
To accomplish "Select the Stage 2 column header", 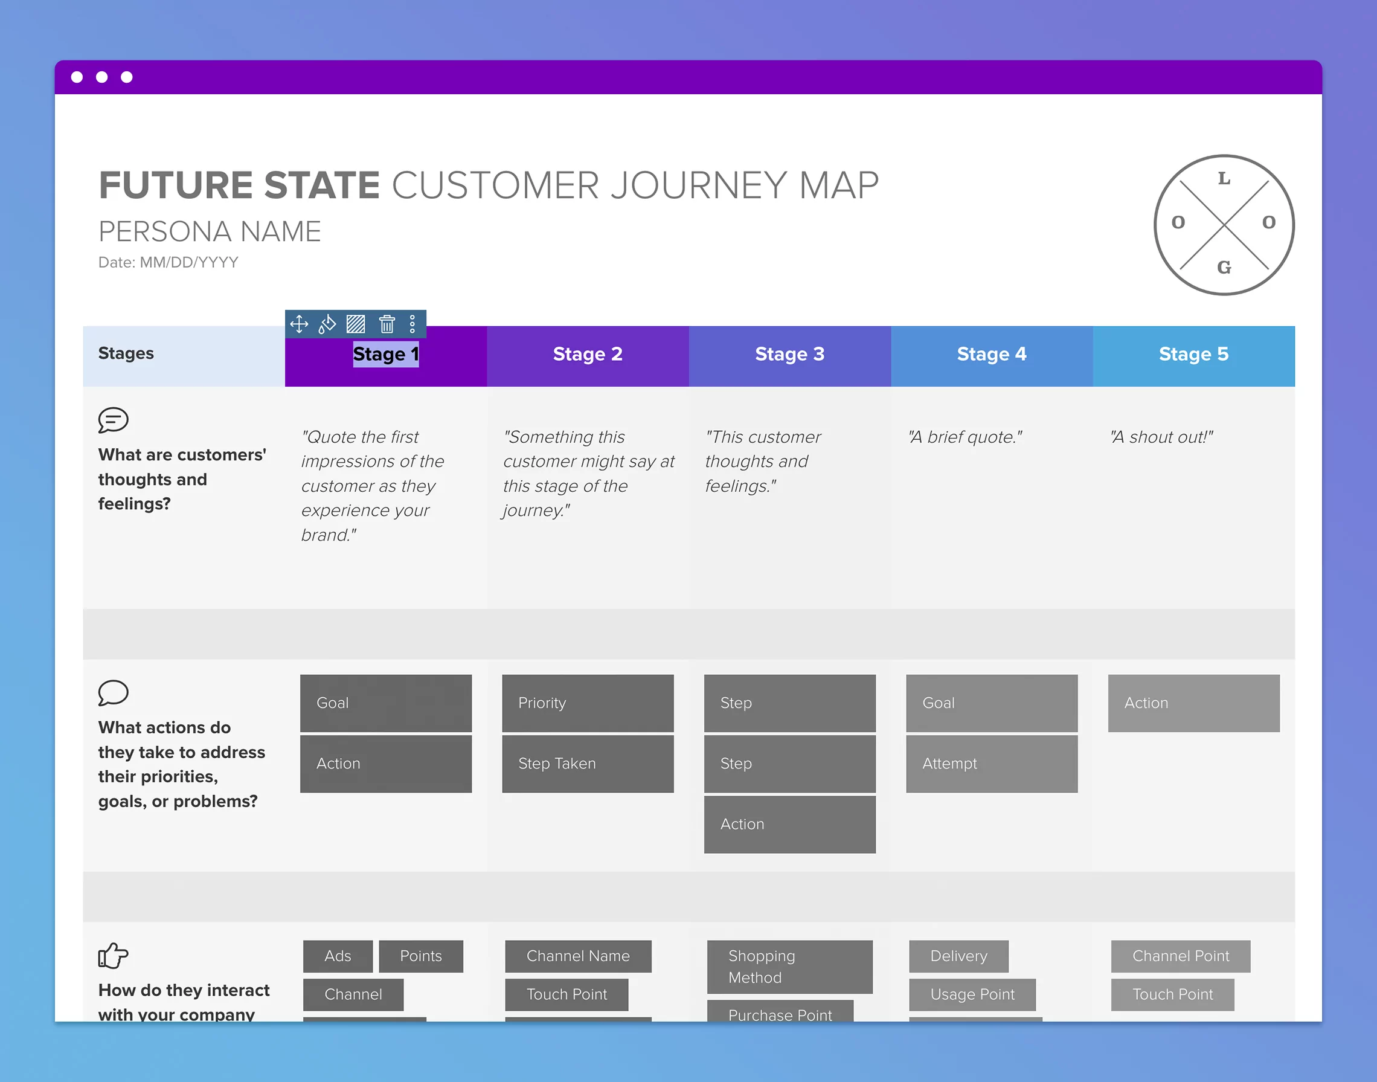I will pyautogui.click(x=587, y=355).
